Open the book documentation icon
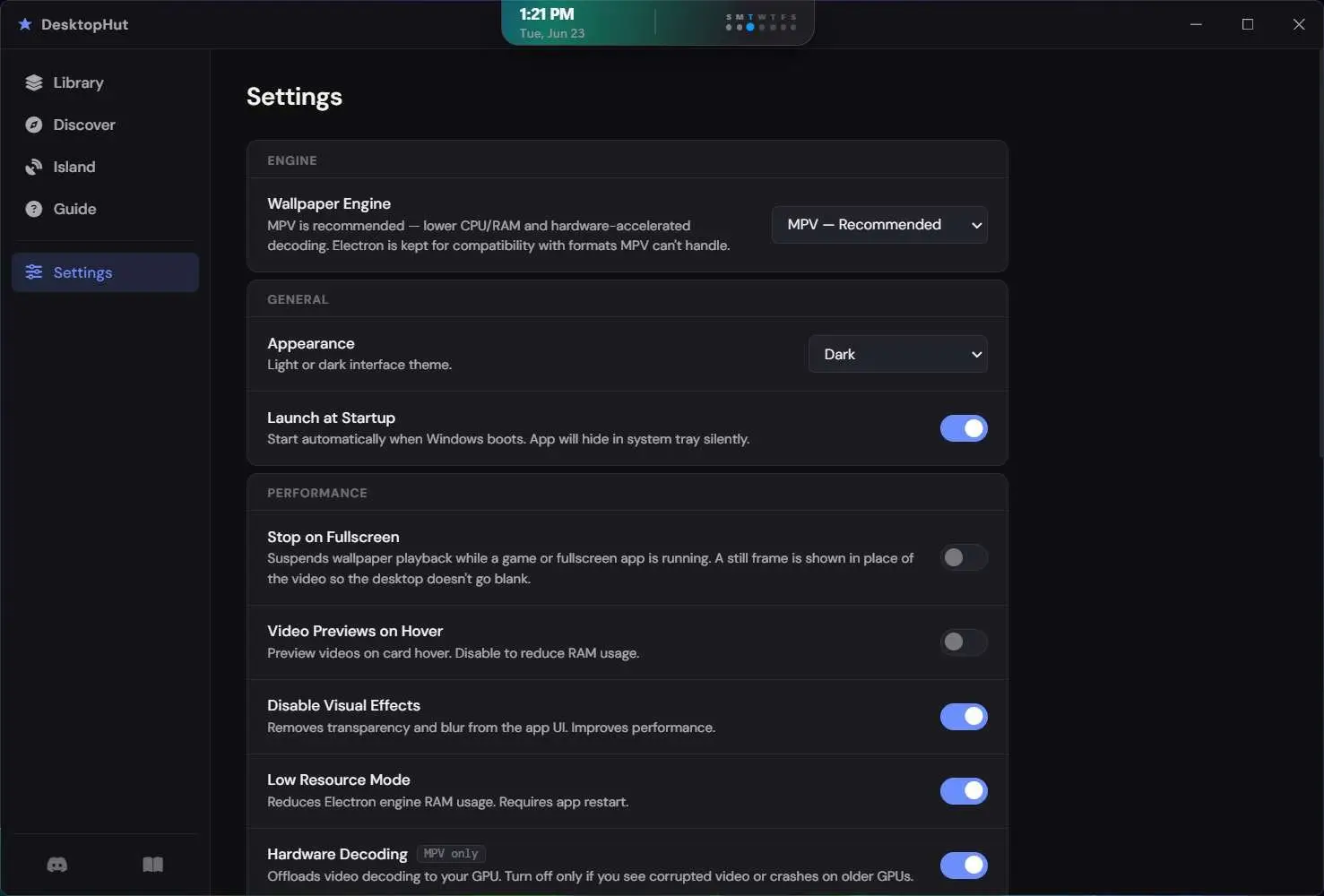 pos(153,865)
